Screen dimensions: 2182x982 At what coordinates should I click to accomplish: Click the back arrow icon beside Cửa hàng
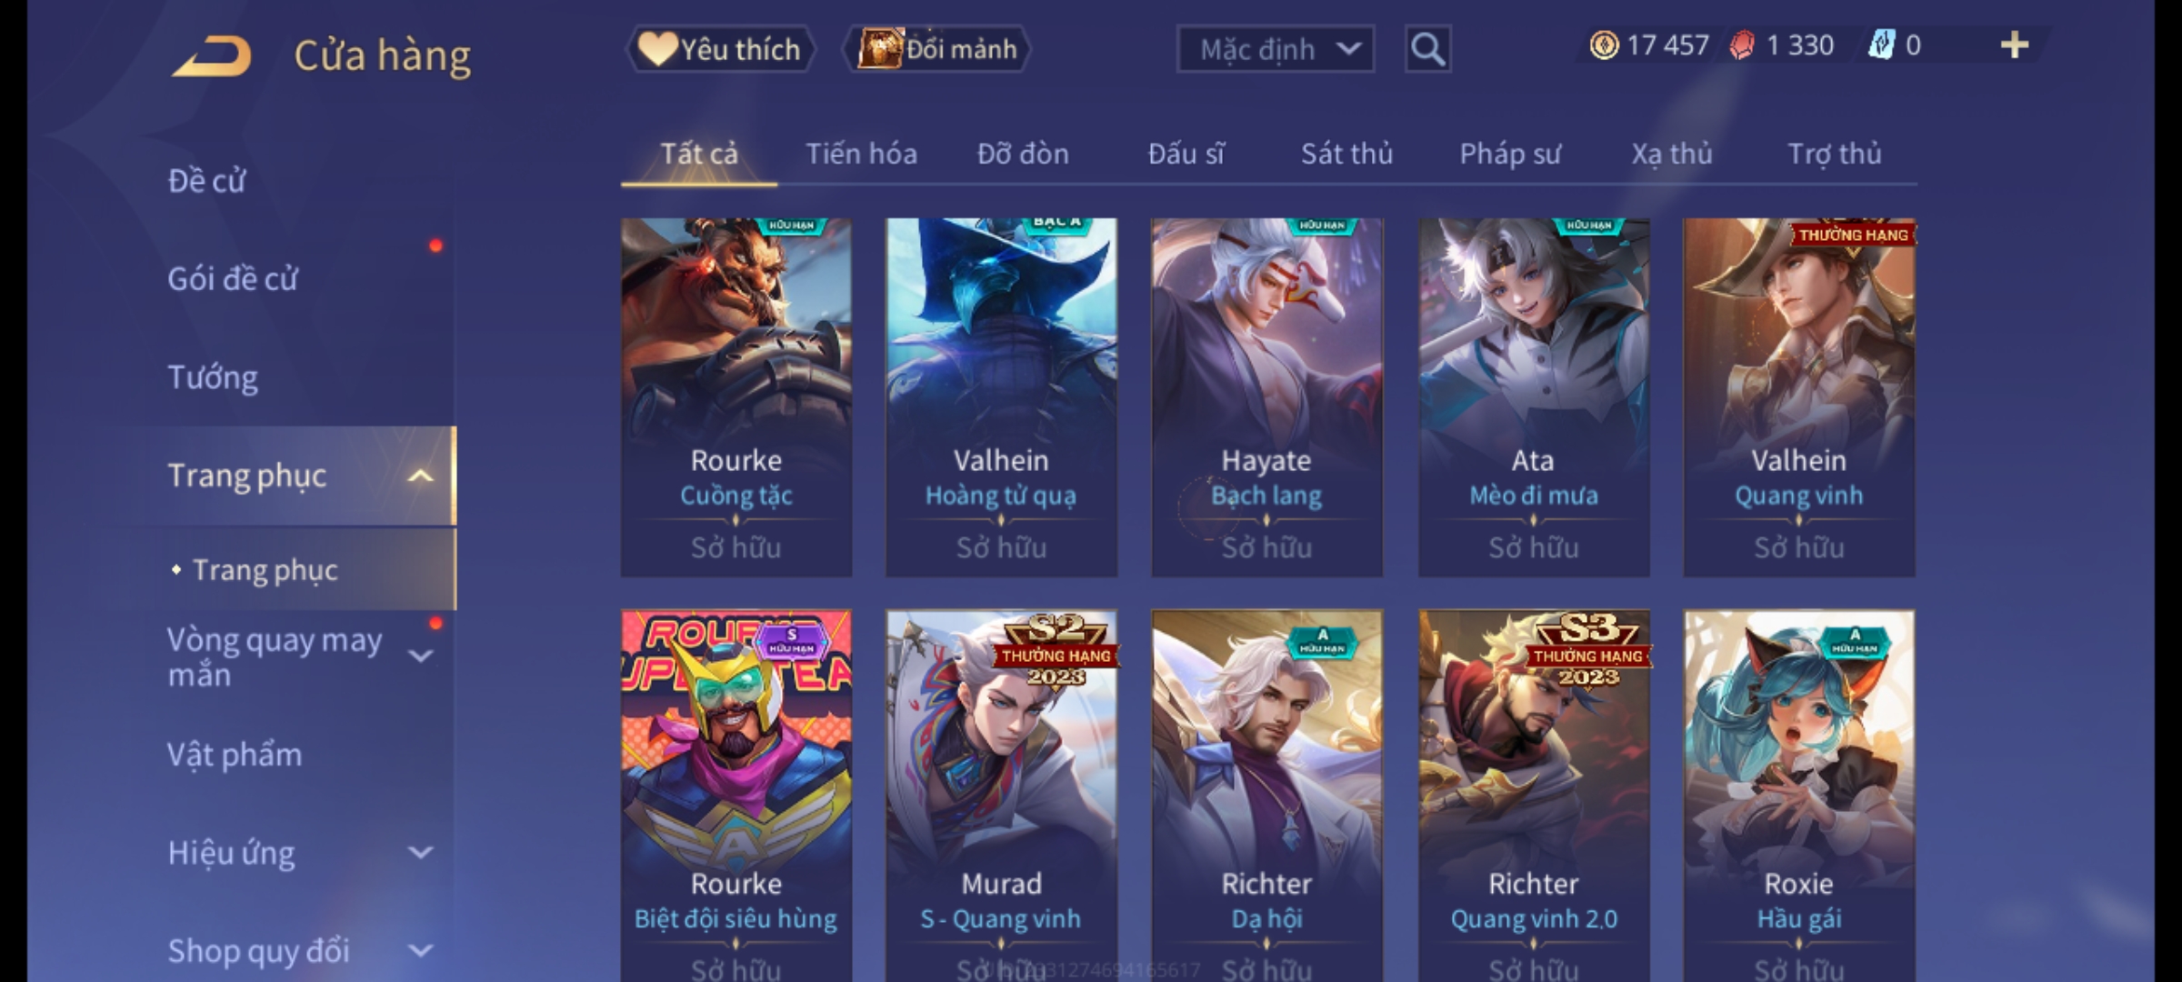point(211,56)
